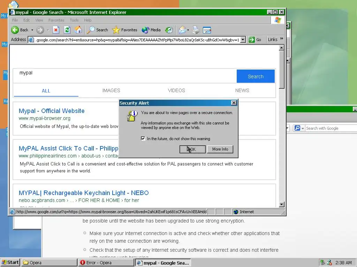Viewport: 357px width, 267px height.
Task: Click the blue Search button
Action: click(x=256, y=76)
